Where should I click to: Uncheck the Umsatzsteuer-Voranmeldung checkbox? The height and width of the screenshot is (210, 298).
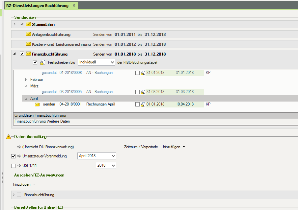click(x=14, y=156)
